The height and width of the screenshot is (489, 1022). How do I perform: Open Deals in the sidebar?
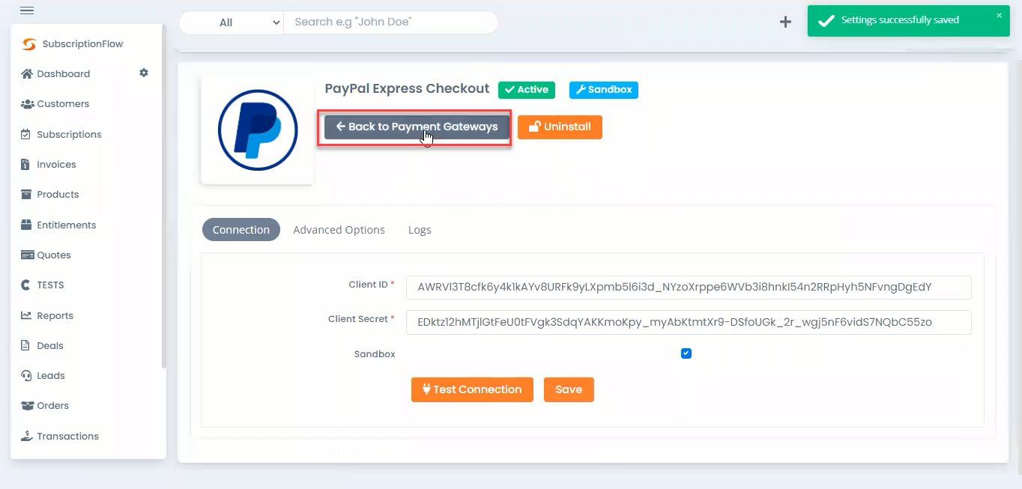[x=50, y=346]
